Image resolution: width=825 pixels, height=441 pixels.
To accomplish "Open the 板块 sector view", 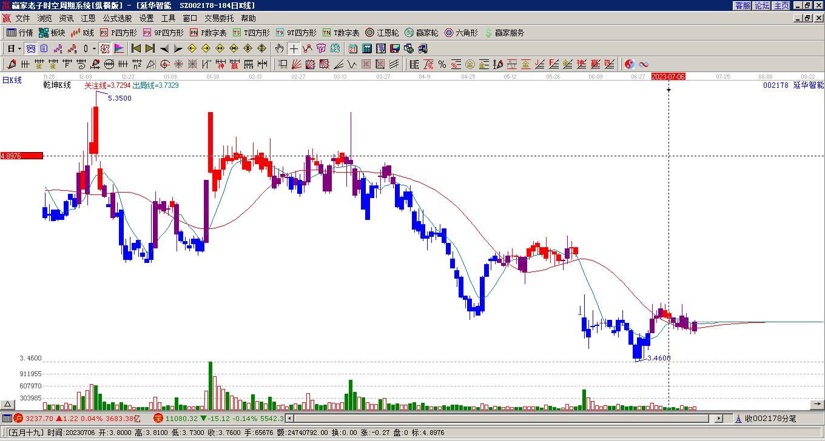I will tap(52, 33).
